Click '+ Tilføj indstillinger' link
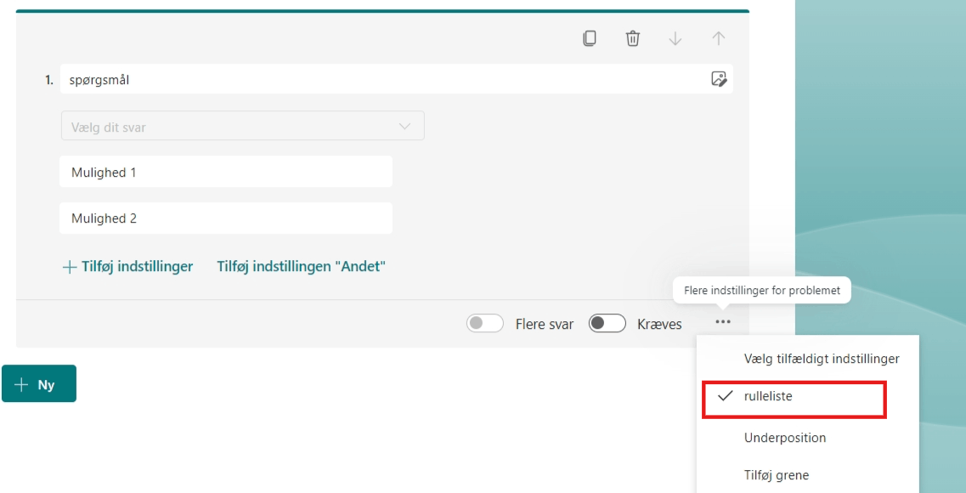Screen dimensions: 966x493 click(128, 267)
